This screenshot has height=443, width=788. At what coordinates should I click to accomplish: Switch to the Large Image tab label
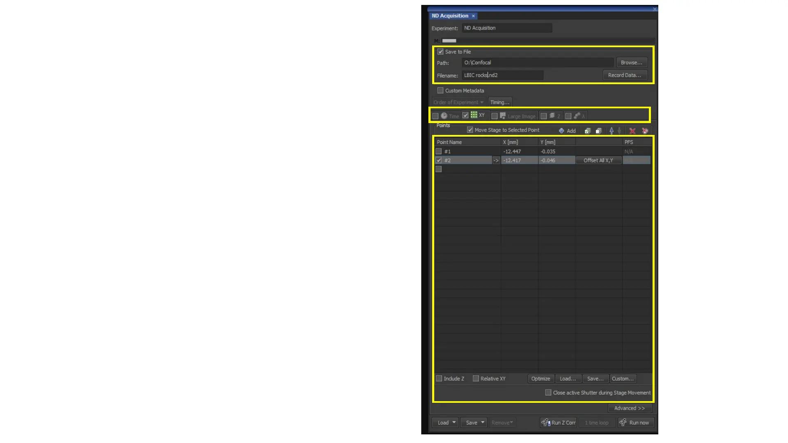coord(522,116)
